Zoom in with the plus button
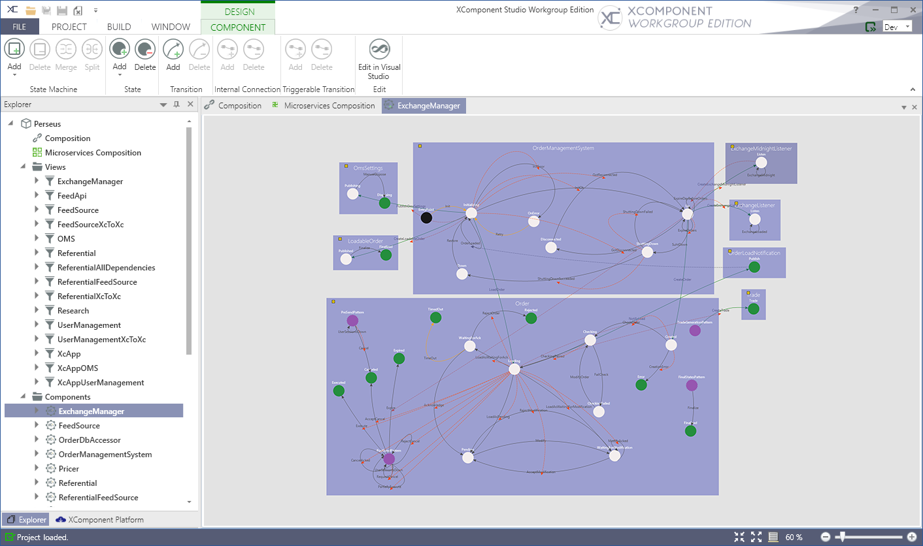The width and height of the screenshot is (923, 546). (912, 537)
